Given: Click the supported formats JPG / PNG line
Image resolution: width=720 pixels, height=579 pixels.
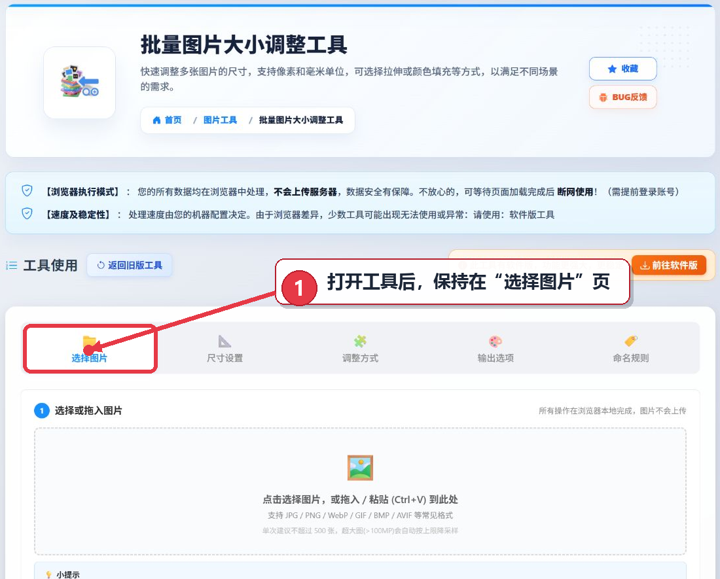Looking at the screenshot, I should 360,516.
